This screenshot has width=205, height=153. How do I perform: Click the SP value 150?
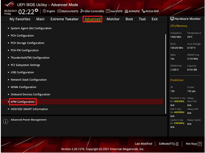click(172, 91)
